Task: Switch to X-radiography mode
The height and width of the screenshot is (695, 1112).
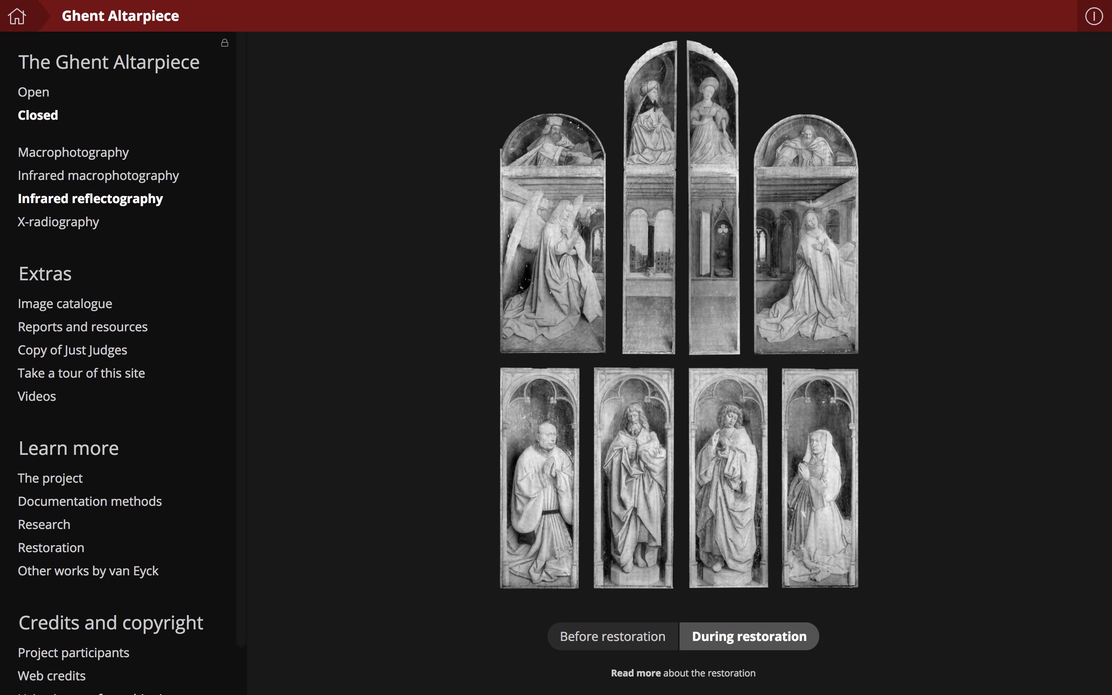Action: (58, 222)
